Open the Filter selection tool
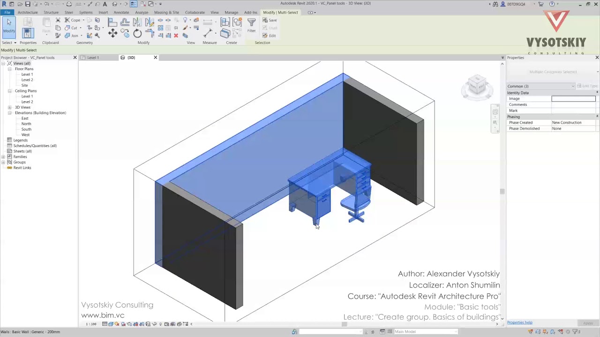This screenshot has height=337, width=600. coord(251,25)
